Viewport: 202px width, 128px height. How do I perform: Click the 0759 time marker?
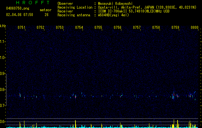click(175, 28)
